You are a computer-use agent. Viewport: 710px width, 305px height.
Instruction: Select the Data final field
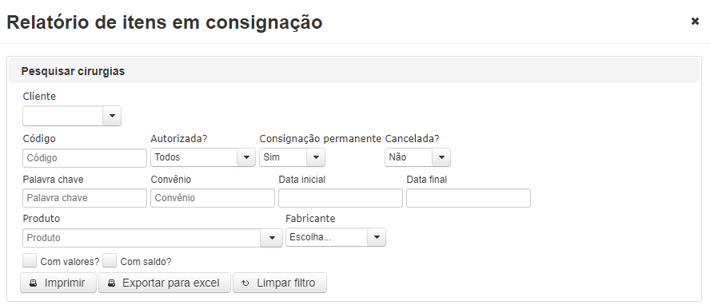[469, 198]
